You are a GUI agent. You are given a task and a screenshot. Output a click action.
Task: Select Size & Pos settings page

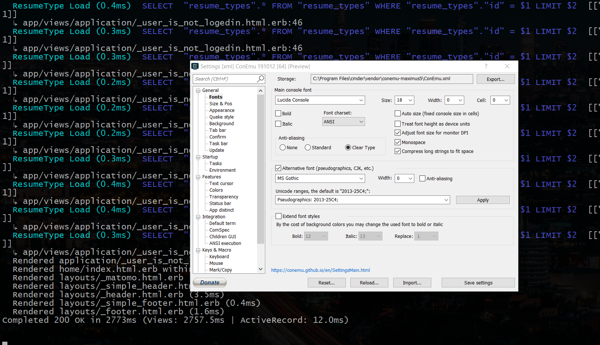220,104
